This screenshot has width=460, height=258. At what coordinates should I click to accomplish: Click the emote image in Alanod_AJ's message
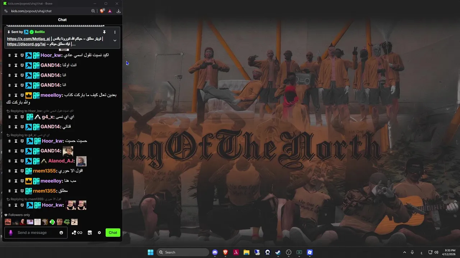[81, 161]
